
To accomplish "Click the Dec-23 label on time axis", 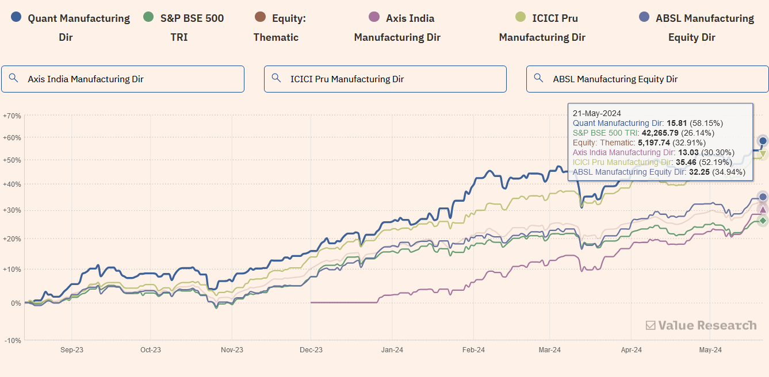I will pos(311,349).
